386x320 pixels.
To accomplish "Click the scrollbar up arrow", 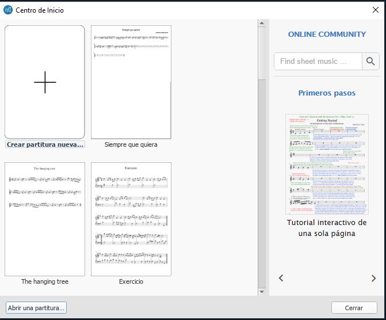I will point(262,24).
